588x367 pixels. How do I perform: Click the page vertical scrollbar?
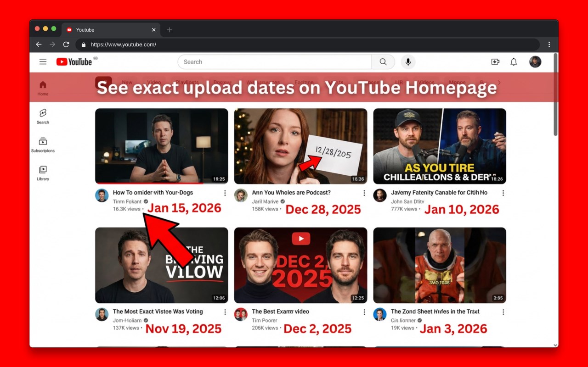(x=555, y=95)
